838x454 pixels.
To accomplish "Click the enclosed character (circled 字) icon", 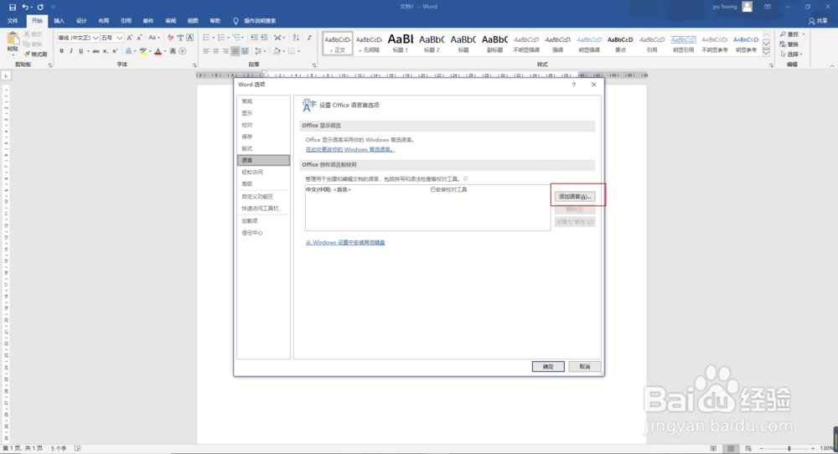I will pos(183,51).
